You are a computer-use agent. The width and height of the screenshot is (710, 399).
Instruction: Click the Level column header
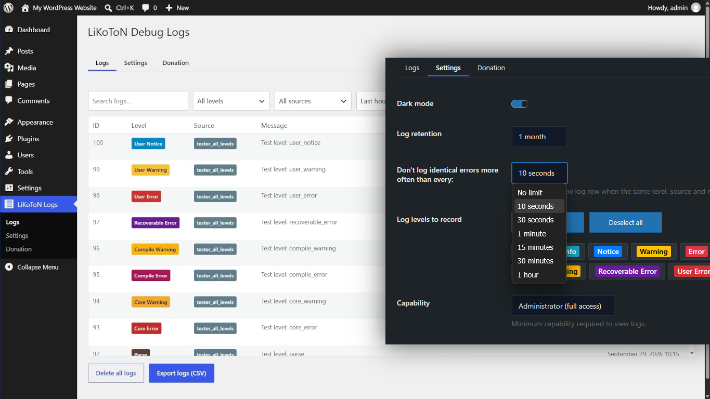click(x=139, y=126)
